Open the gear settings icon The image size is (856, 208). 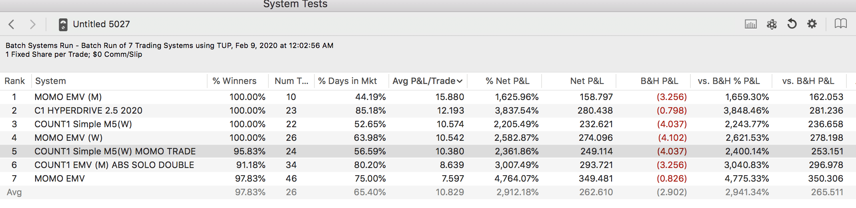[x=812, y=24]
